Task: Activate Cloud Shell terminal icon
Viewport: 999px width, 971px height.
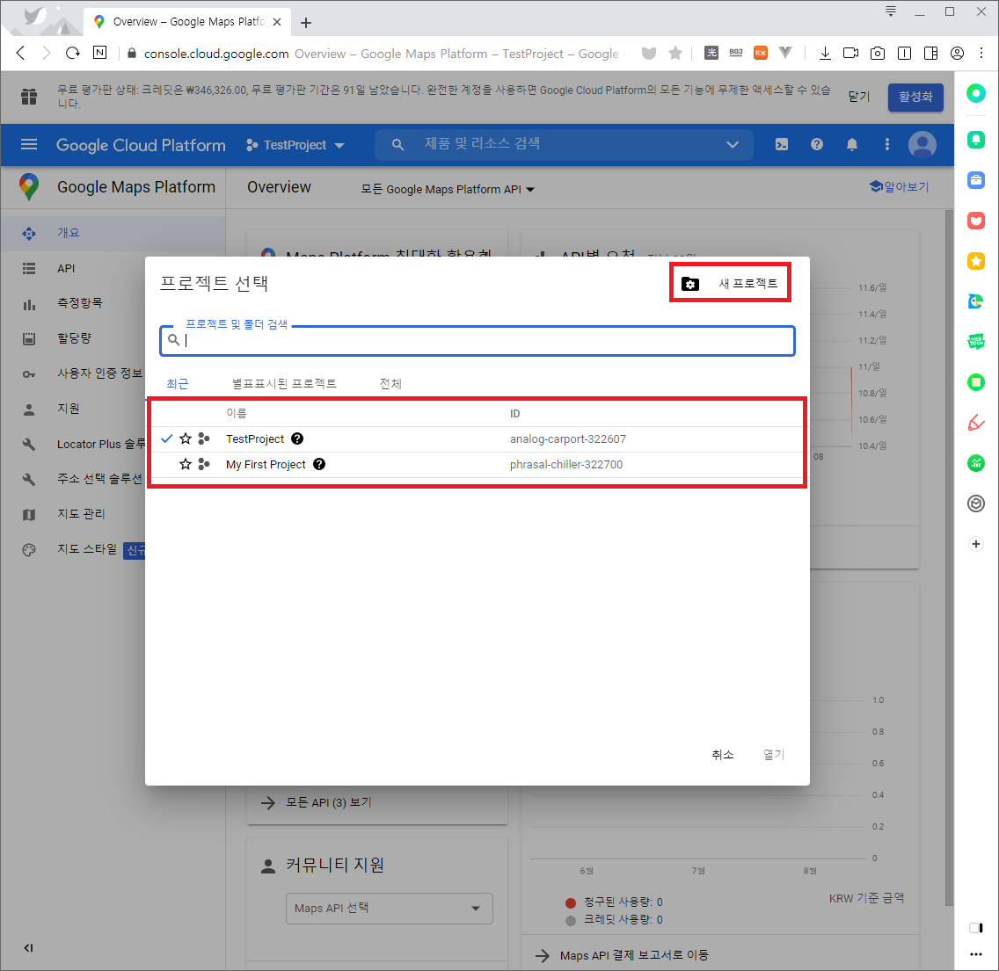Action: tap(781, 144)
